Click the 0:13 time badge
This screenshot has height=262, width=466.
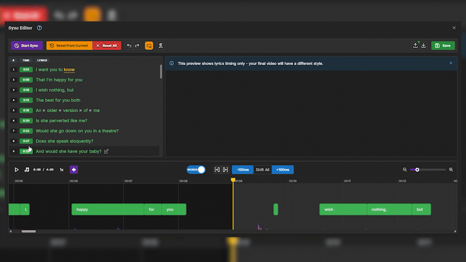tap(26, 100)
